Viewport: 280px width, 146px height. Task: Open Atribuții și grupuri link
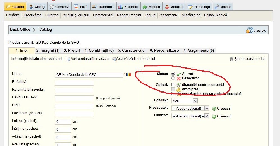coord(76,15)
